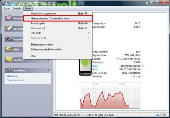The width and height of the screenshot is (170, 118).
Task: Click the Monitor sidebar entry
Action: click(12, 76)
